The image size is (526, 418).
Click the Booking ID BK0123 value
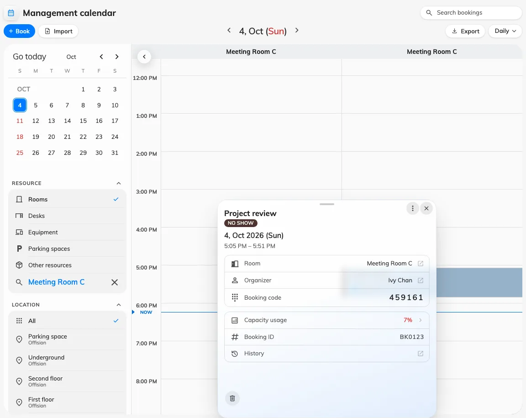411,337
